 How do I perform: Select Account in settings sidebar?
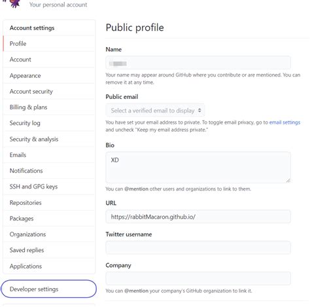pos(49,60)
